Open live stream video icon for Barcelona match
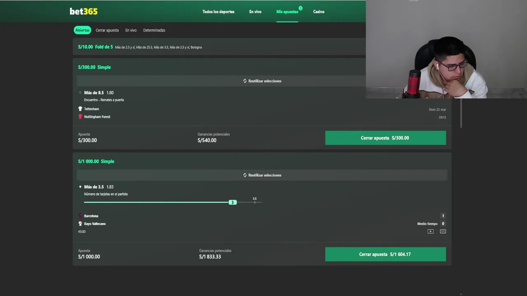 coord(431,231)
